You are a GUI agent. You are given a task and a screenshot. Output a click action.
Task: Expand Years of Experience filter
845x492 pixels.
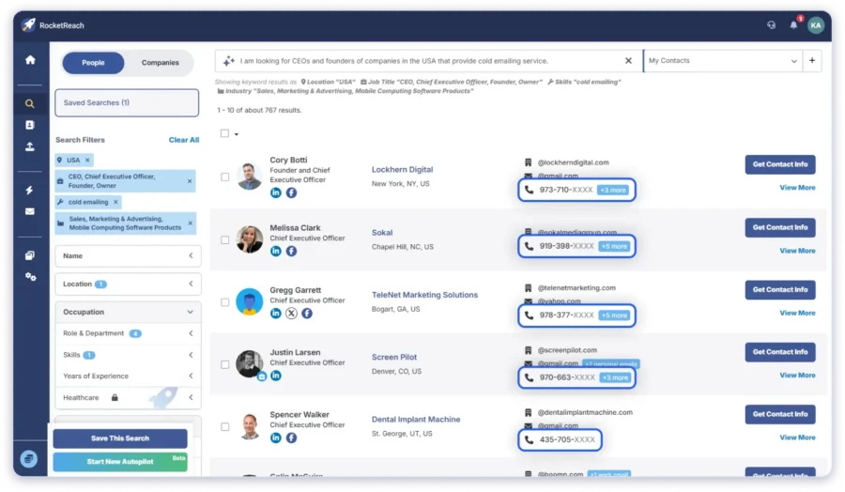(x=128, y=377)
